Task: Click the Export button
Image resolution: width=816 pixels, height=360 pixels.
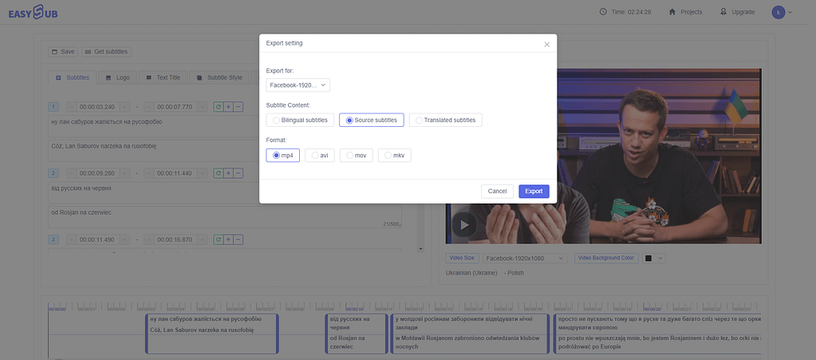Action: pos(534,192)
